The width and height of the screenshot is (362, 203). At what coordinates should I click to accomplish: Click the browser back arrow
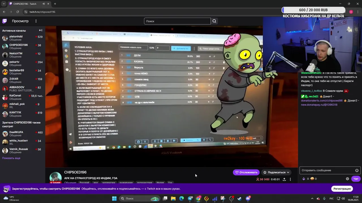click(4, 12)
